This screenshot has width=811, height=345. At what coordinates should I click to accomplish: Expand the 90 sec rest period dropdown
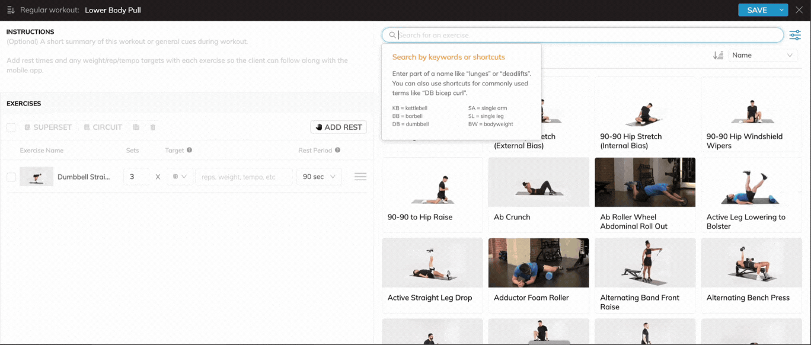pyautogui.click(x=320, y=177)
